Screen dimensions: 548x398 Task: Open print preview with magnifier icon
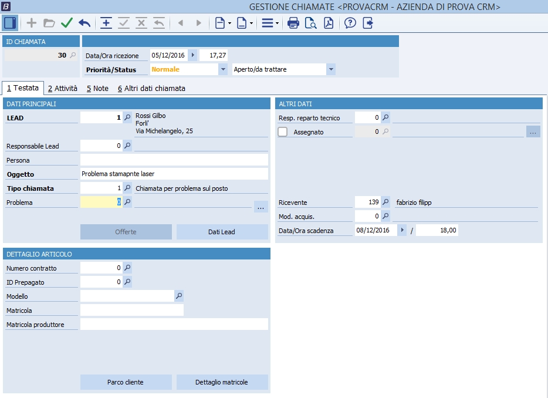coord(310,23)
